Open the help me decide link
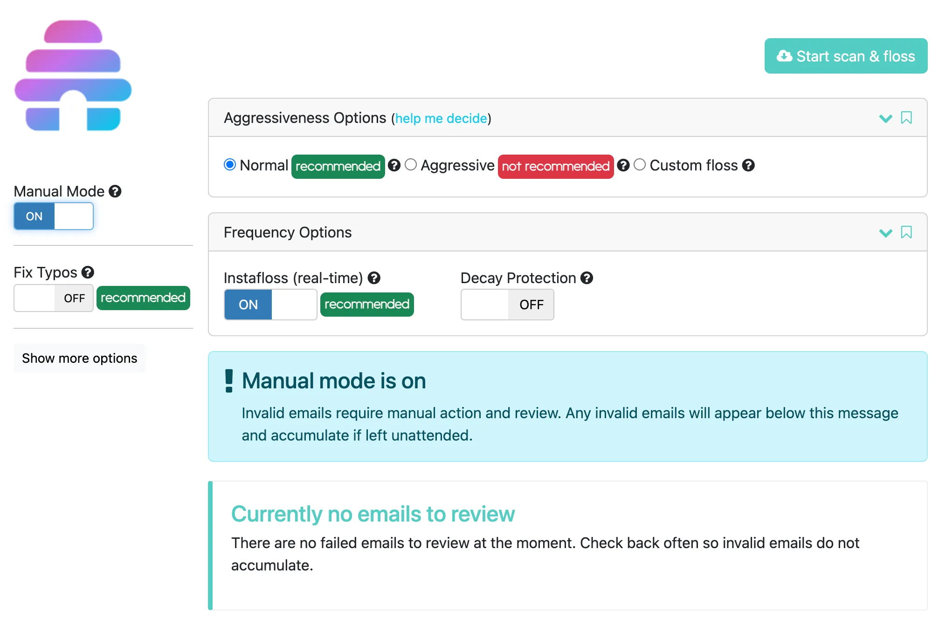 (x=441, y=118)
